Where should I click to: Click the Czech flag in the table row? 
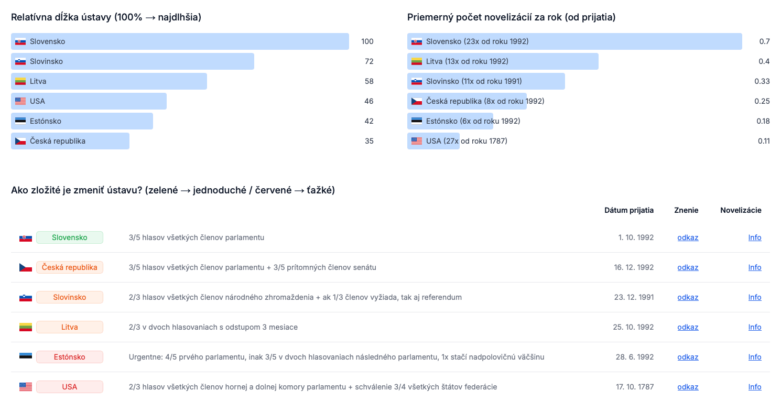click(26, 267)
